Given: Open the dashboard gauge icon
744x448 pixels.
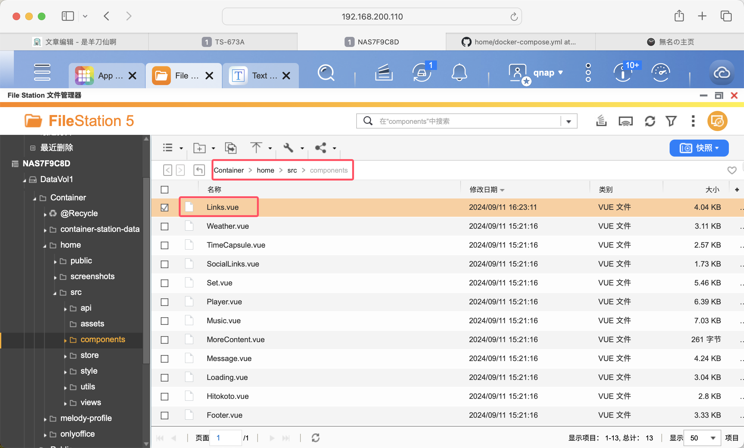Looking at the screenshot, I should coord(661,72).
